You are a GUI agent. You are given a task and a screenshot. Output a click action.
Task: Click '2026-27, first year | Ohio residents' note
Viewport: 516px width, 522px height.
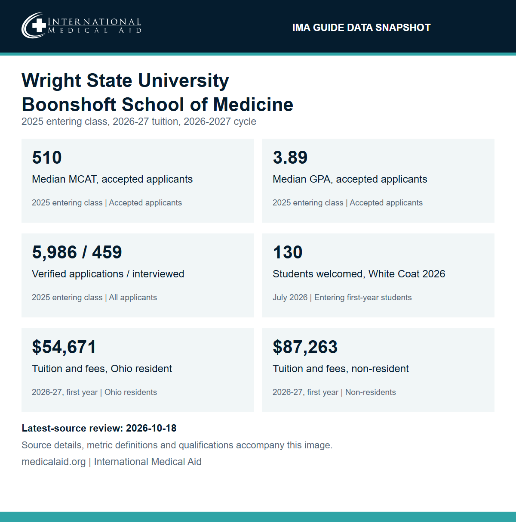pos(95,392)
